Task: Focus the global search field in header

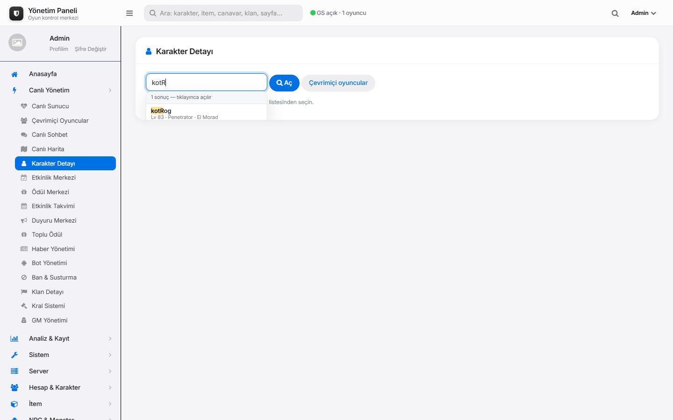Action: point(223,13)
